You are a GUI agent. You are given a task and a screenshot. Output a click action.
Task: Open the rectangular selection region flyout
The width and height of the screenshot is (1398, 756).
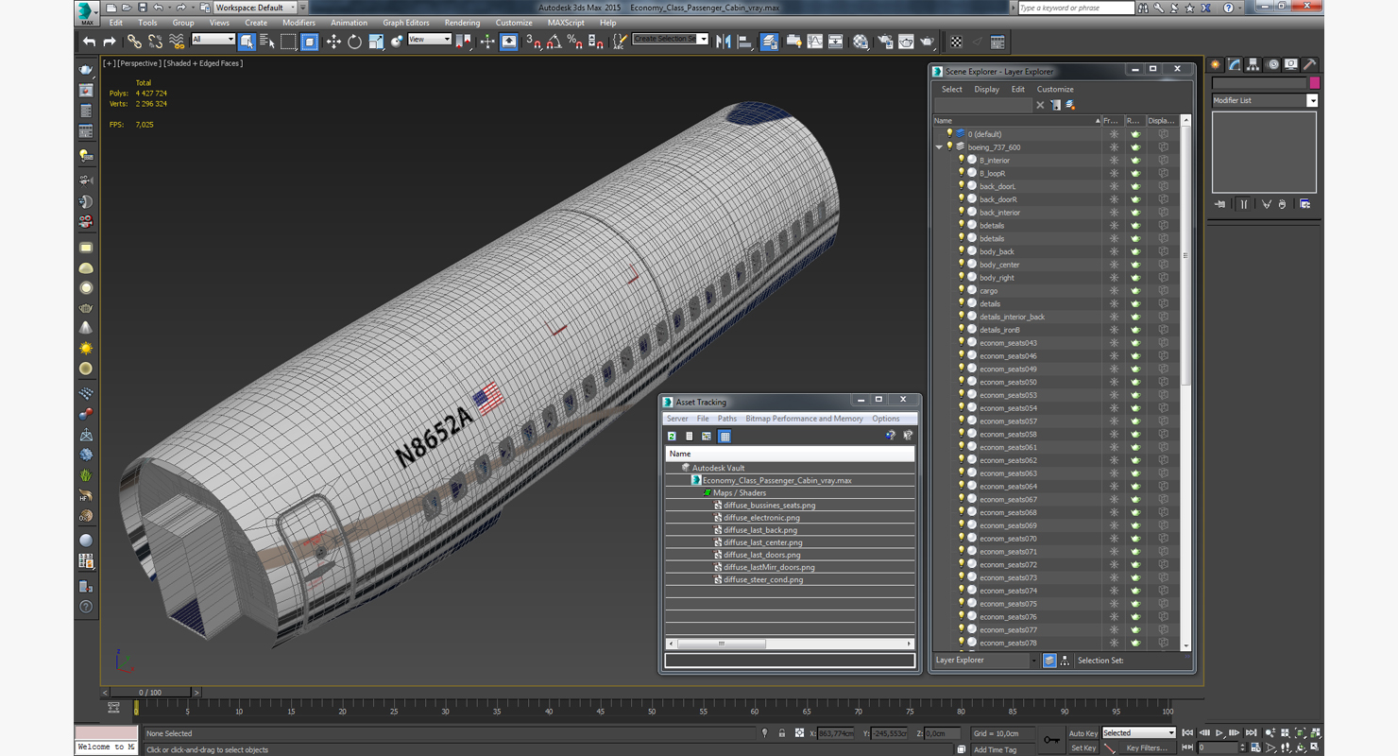coord(288,42)
